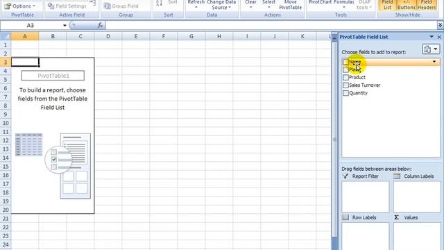Open the Refresh dropdown in Data group
This screenshot has width=444, height=250.
tap(196, 5)
